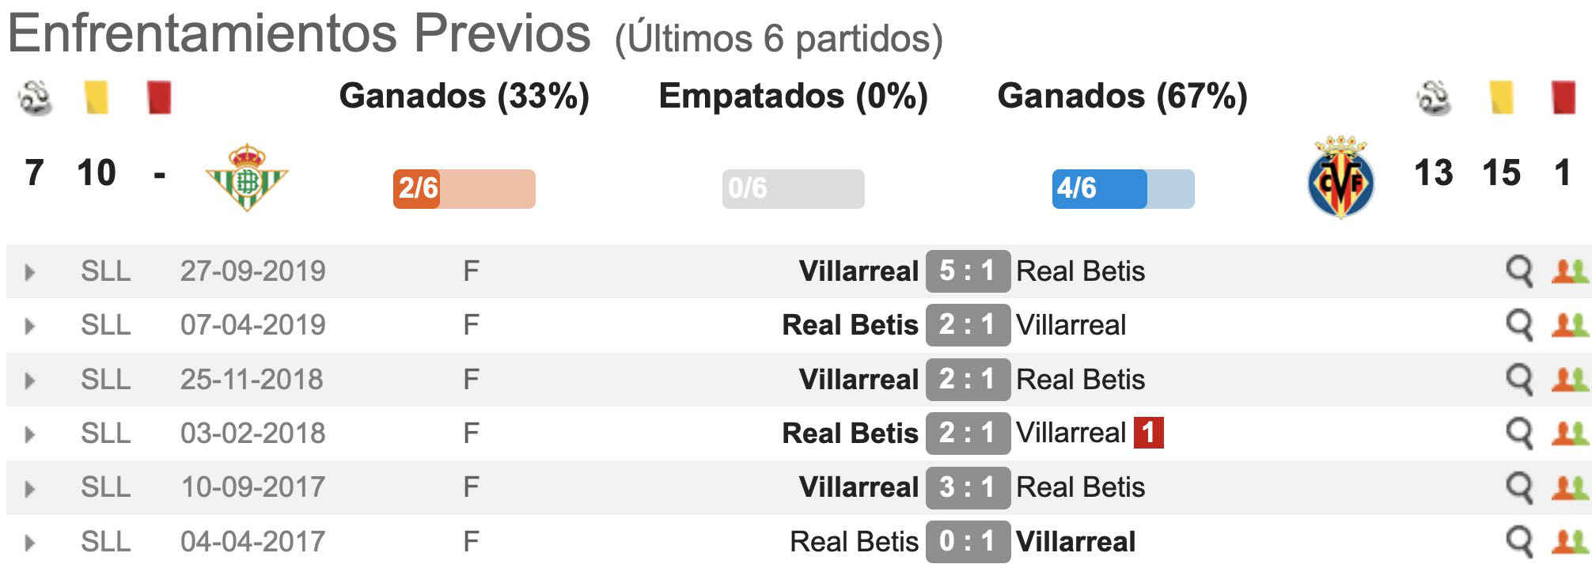Click the blue 4/6 wins bar
Screen dimensions: 1592x568
click(x=1123, y=189)
